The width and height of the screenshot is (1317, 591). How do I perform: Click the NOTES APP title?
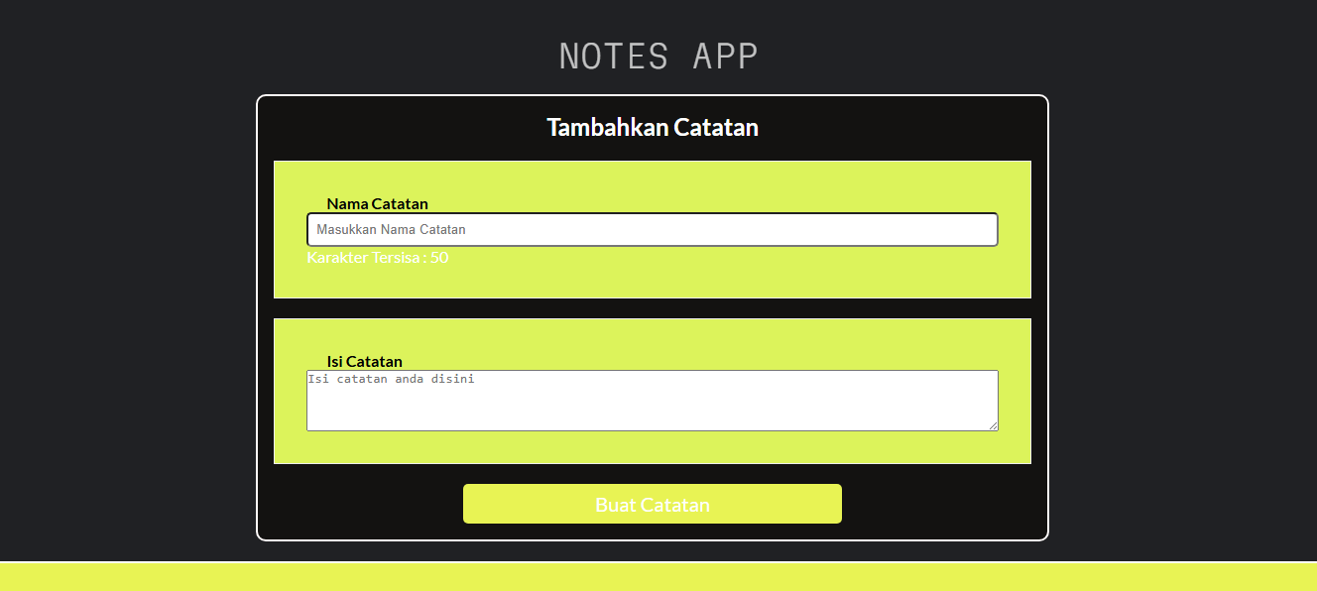[657, 56]
